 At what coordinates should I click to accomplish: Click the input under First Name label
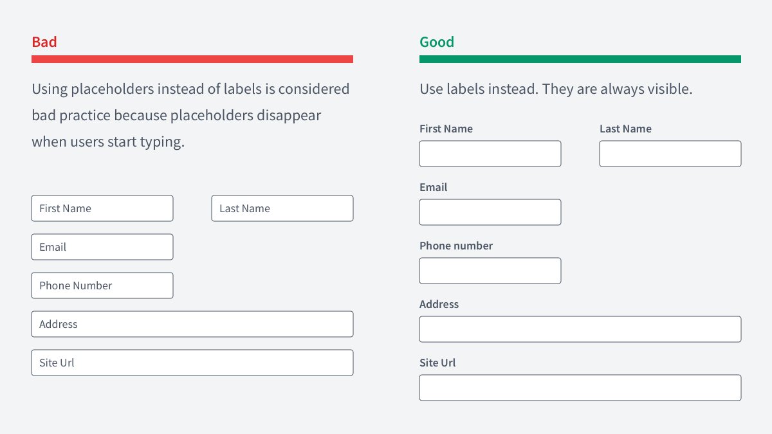click(x=490, y=154)
